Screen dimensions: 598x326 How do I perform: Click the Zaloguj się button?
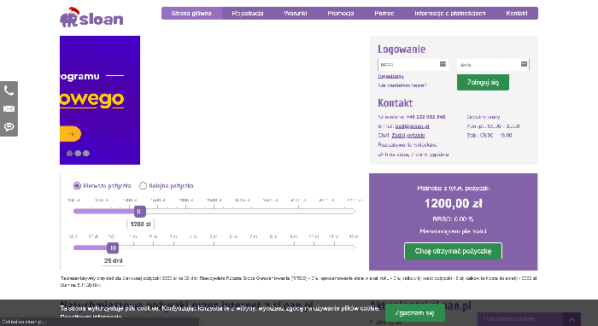pos(483,82)
